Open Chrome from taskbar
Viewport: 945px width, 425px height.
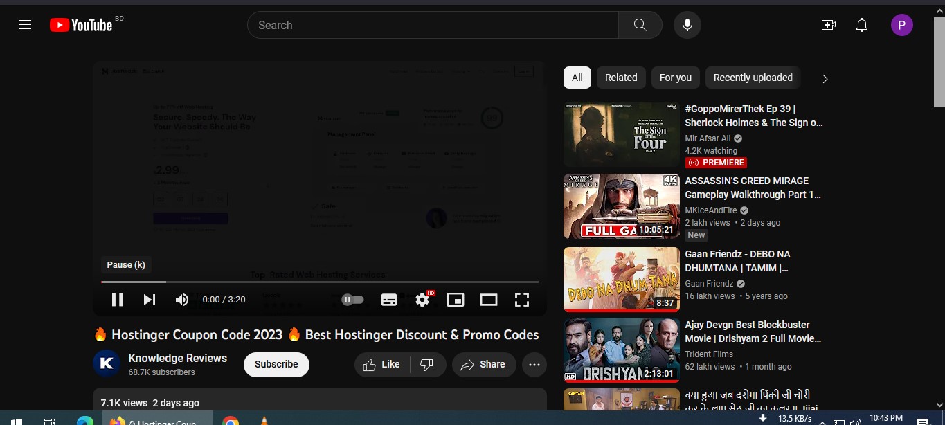231,420
